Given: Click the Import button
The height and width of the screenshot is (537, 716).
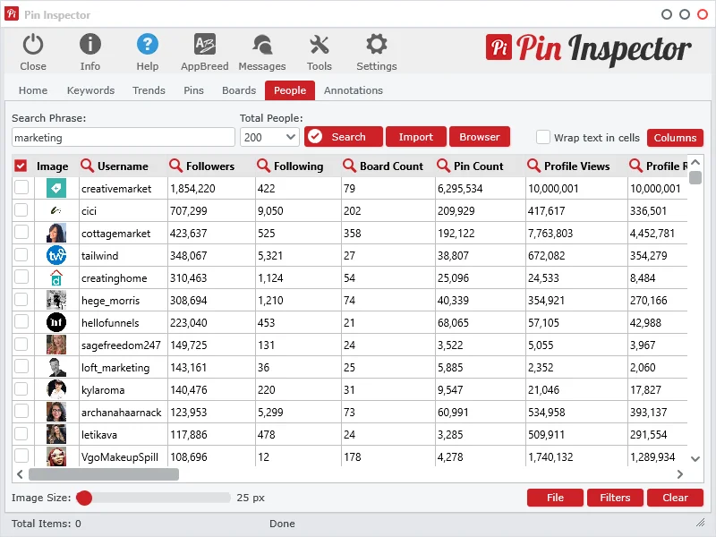Looking at the screenshot, I should point(416,137).
